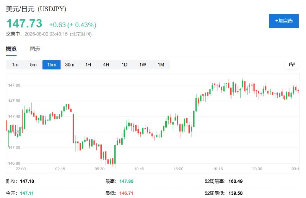This screenshot has height=198, width=306.
Task: Click the 最高 value 147.90
Action: click(126, 181)
